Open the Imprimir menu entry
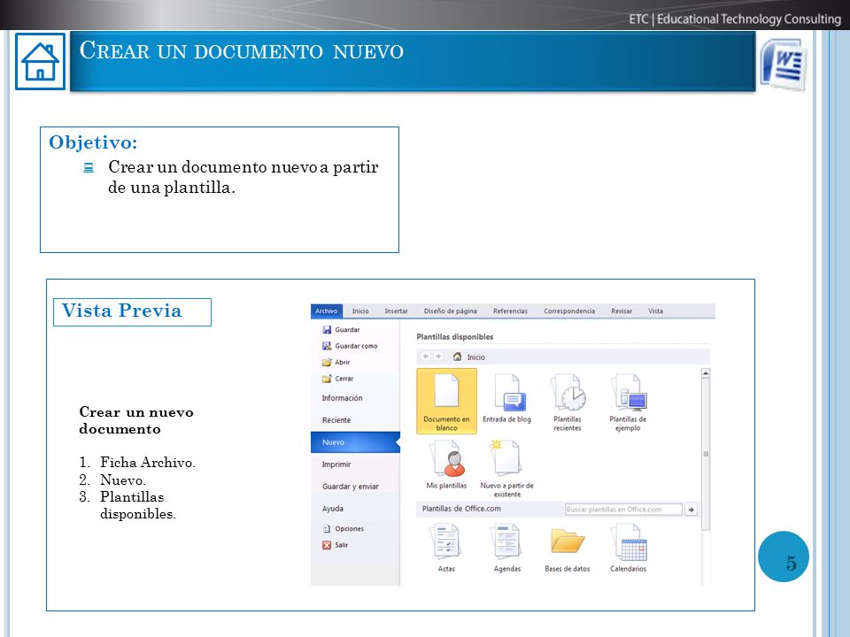850x637 pixels. coord(336,464)
